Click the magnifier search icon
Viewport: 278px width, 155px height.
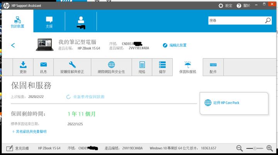click(x=268, y=20)
